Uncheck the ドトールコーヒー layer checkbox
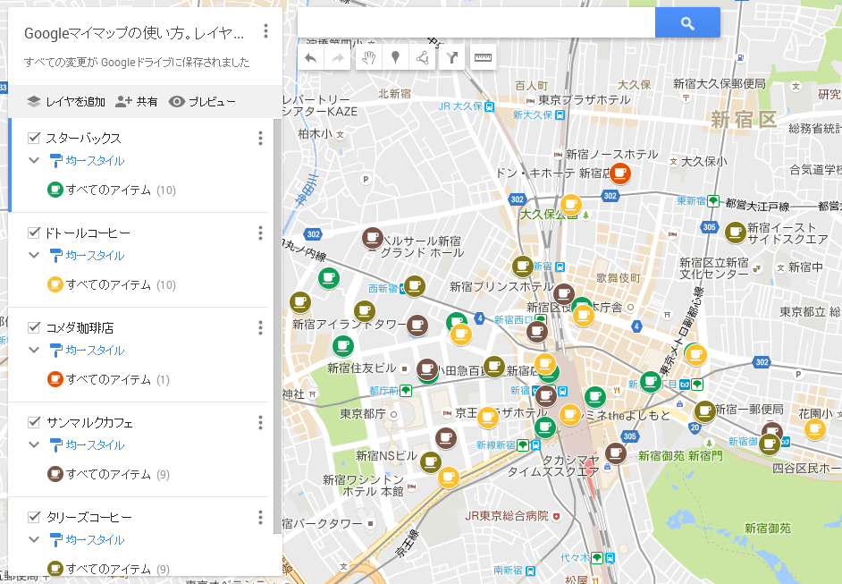842x584 pixels. click(x=35, y=233)
